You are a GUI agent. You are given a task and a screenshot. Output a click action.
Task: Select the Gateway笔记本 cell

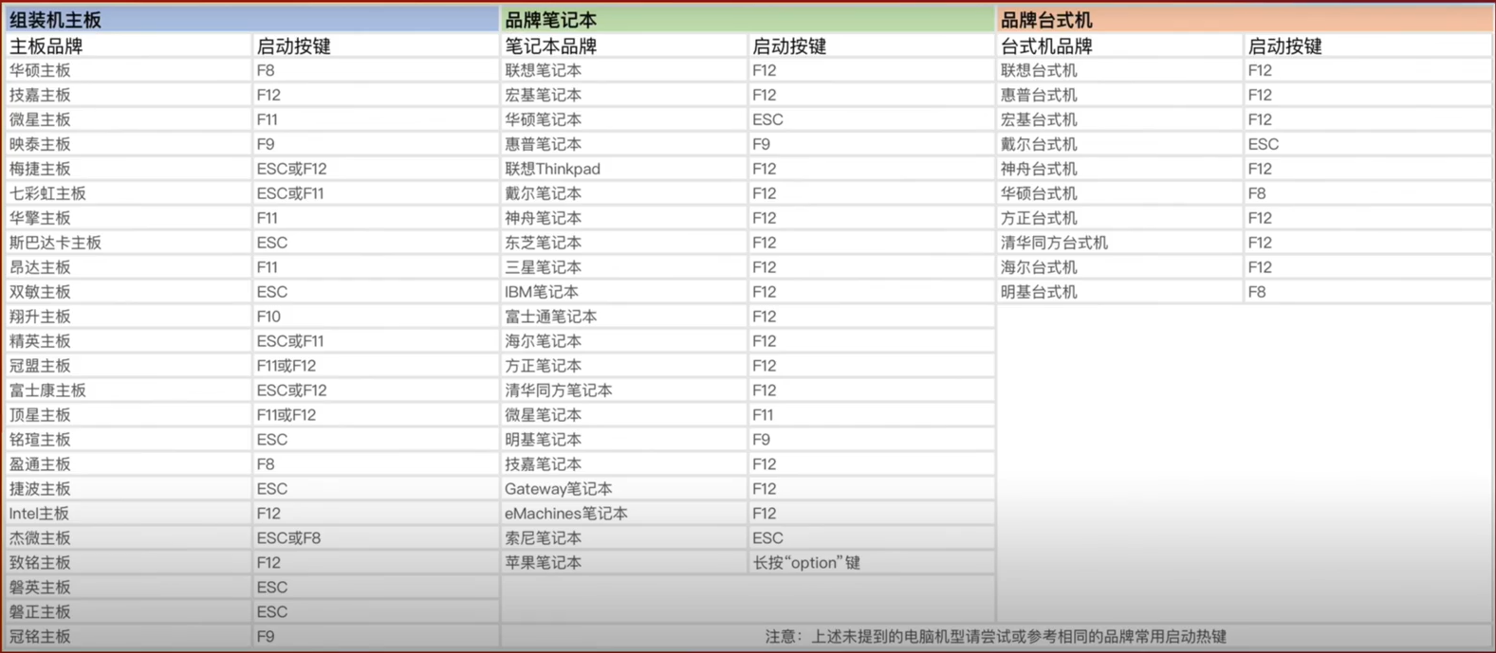[x=558, y=489]
